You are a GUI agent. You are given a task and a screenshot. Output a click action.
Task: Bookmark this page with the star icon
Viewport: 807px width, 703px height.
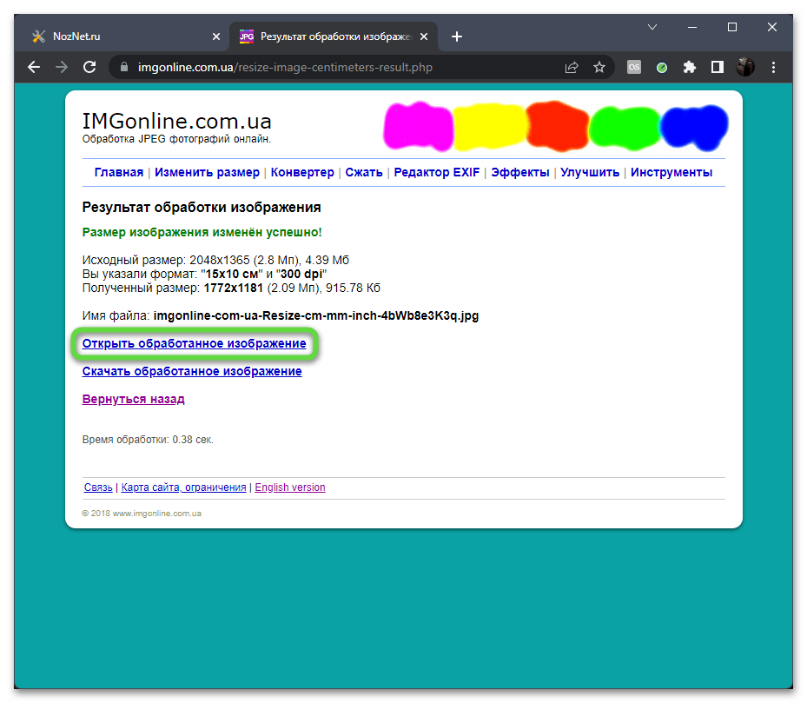pos(599,67)
